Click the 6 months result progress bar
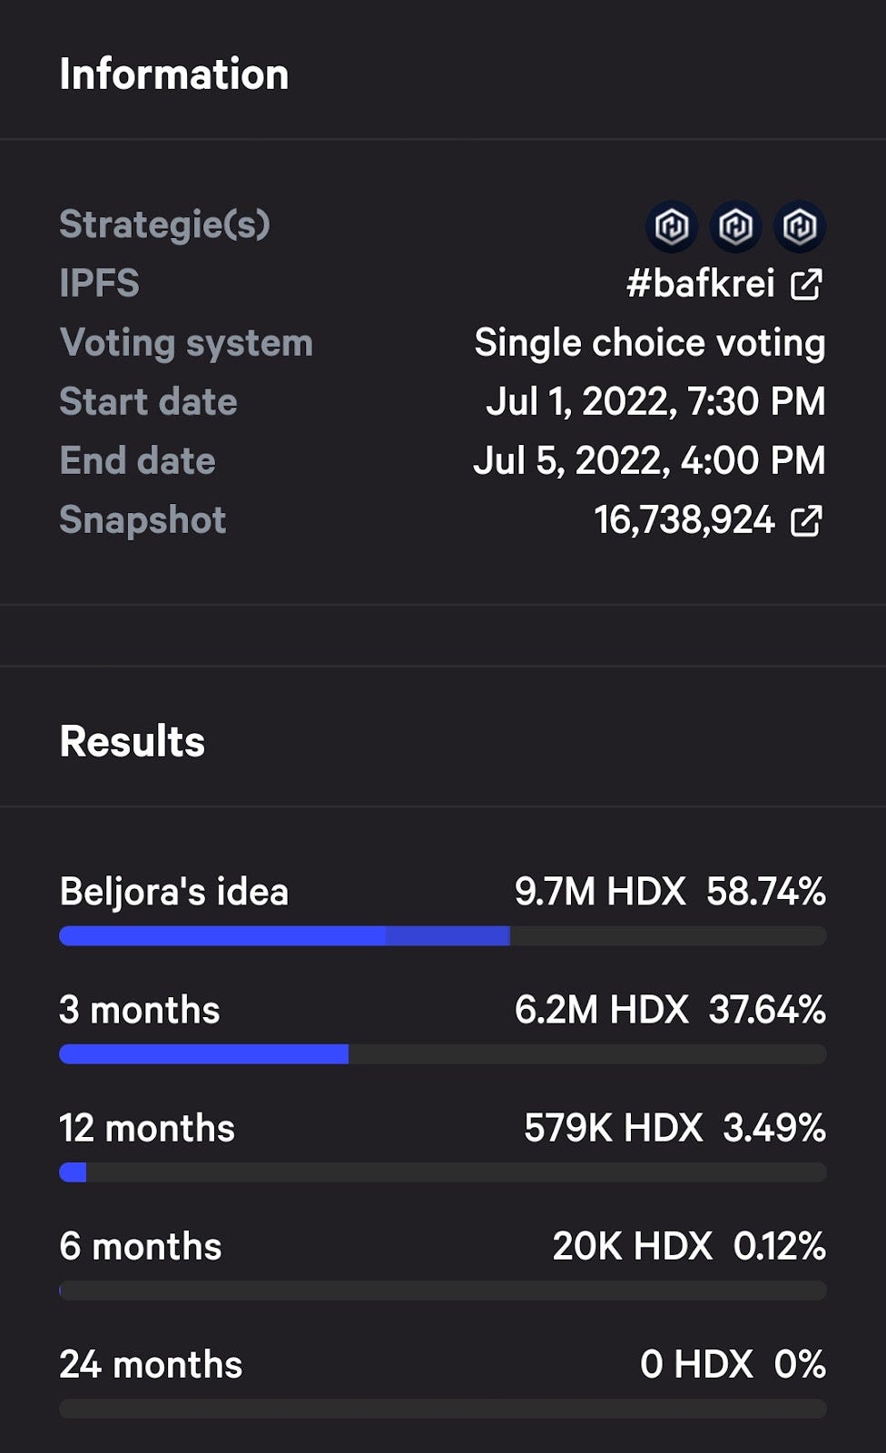 pos(442,1290)
